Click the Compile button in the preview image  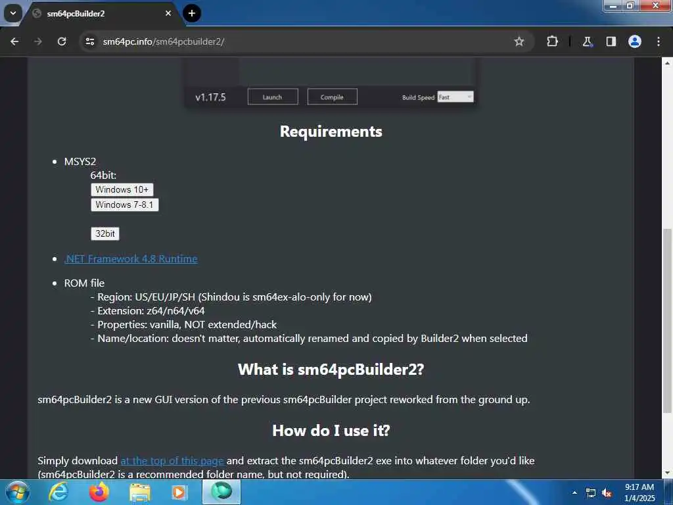point(332,97)
